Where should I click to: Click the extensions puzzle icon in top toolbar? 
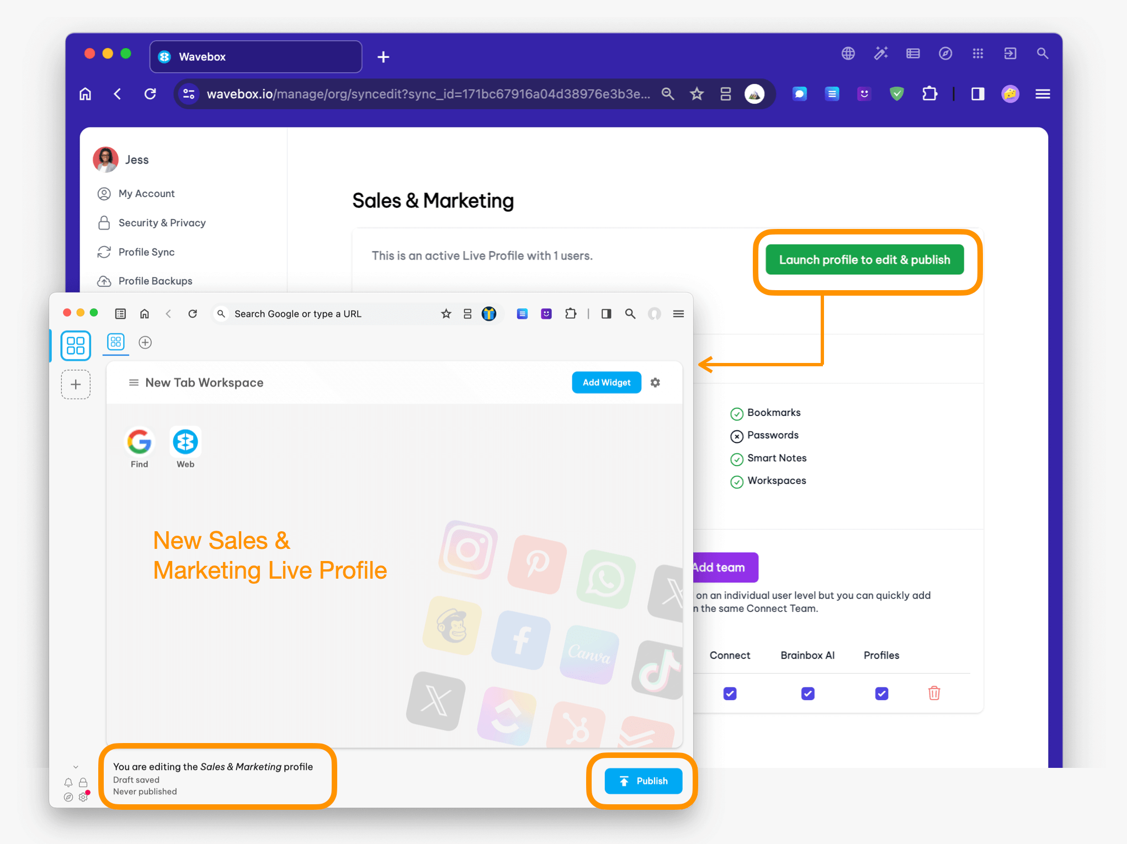point(929,94)
